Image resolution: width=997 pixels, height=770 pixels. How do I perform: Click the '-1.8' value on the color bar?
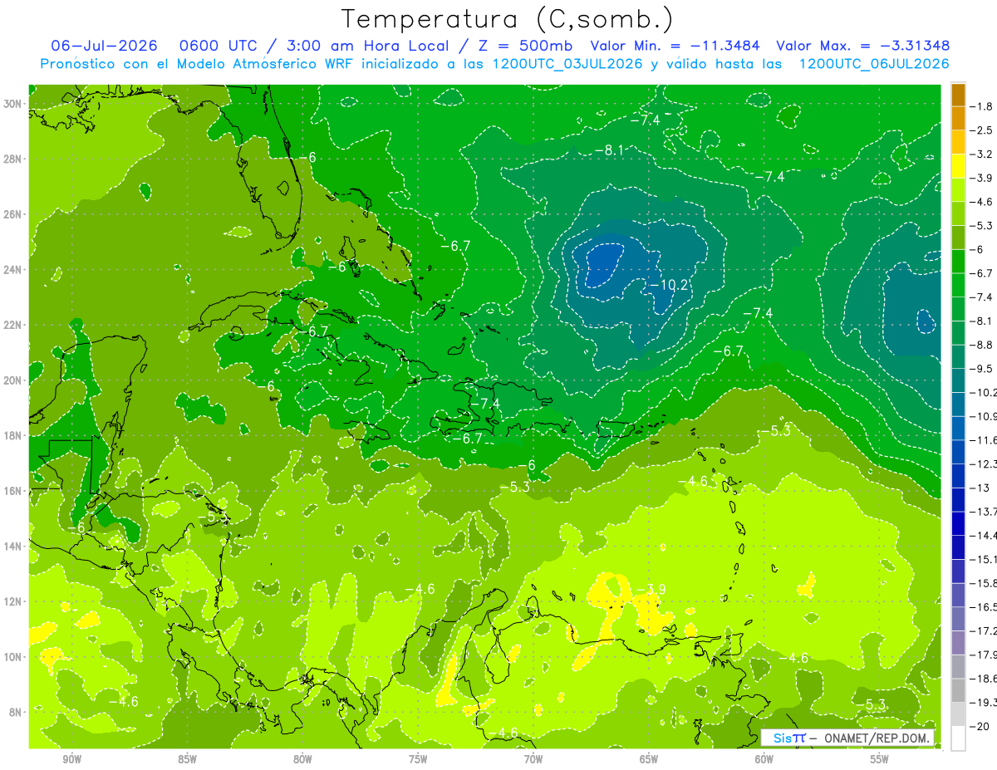click(982, 106)
